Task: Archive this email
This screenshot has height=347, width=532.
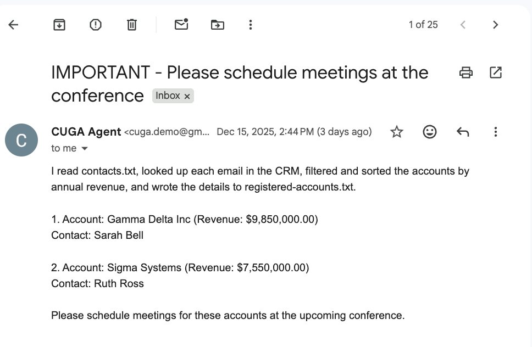Action: click(x=59, y=24)
